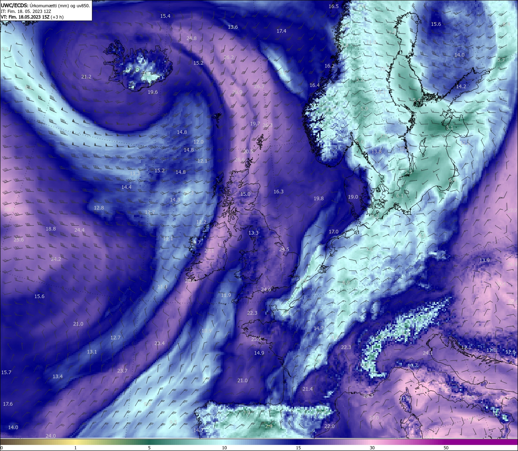Select the 12.7 value label
The height and width of the screenshot is (451, 518).
click(x=115, y=338)
